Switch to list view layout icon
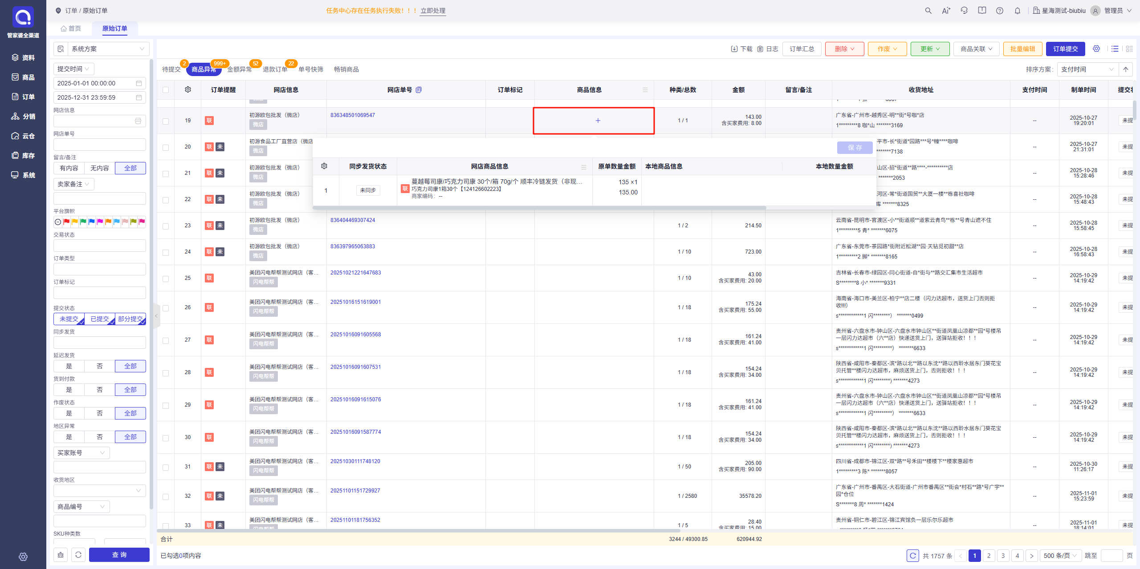 click(1115, 49)
